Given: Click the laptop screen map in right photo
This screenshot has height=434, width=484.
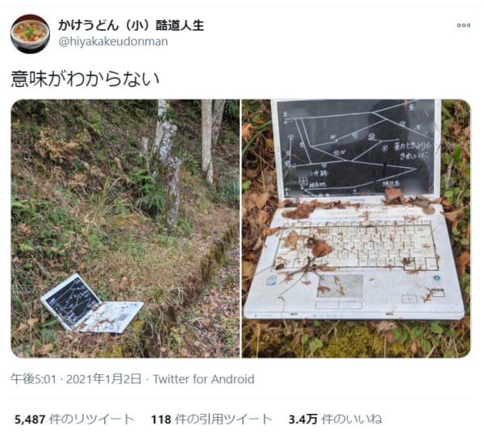Looking at the screenshot, I should 356,148.
